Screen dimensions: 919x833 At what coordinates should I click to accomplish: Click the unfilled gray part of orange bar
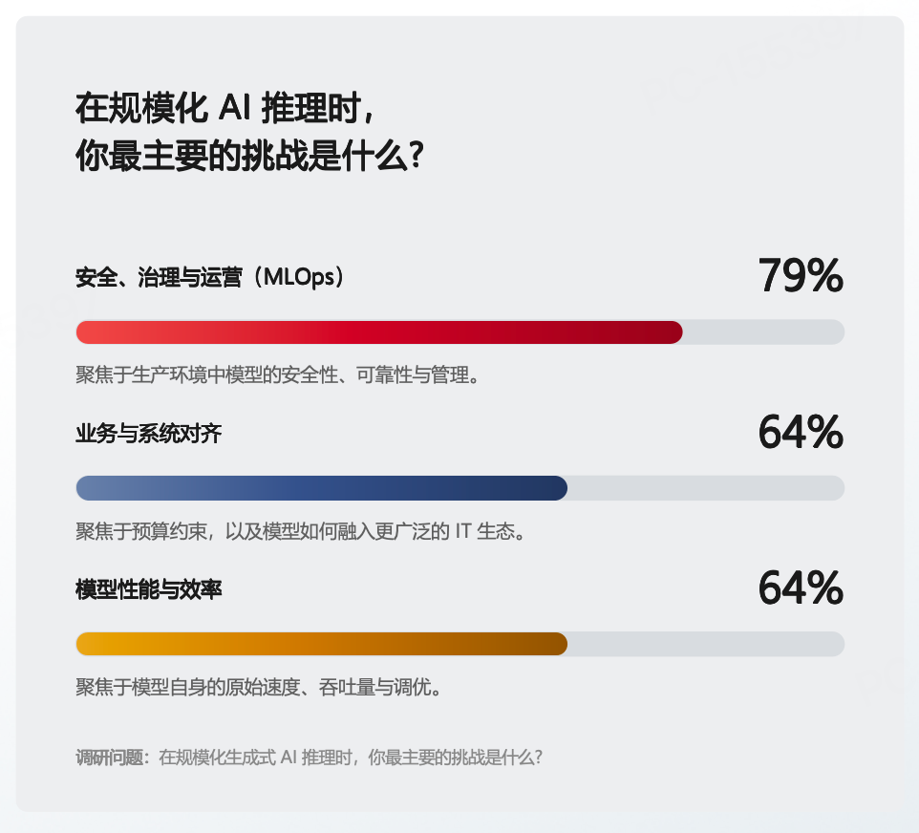[706, 644]
